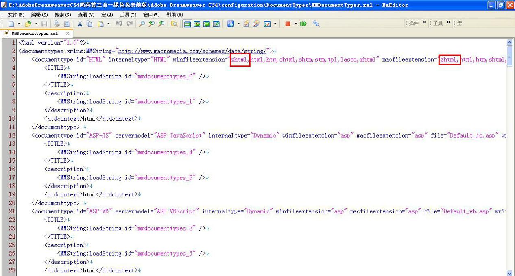Click the Cut scissors icon
The width and height of the screenshot is (515, 276).
pyautogui.click(x=80, y=24)
